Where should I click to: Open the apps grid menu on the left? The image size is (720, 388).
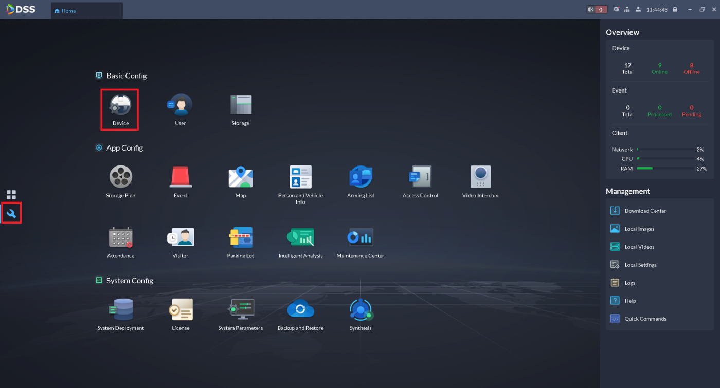[x=11, y=194]
